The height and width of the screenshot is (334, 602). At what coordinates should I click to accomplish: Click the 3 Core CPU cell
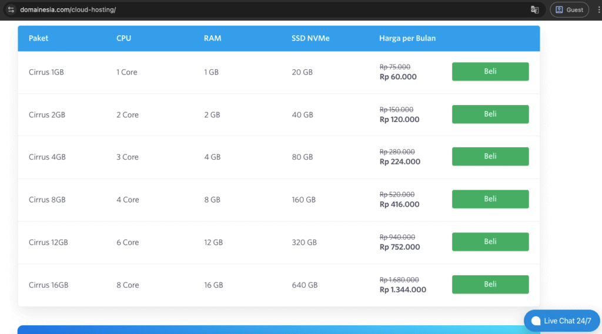(x=128, y=157)
